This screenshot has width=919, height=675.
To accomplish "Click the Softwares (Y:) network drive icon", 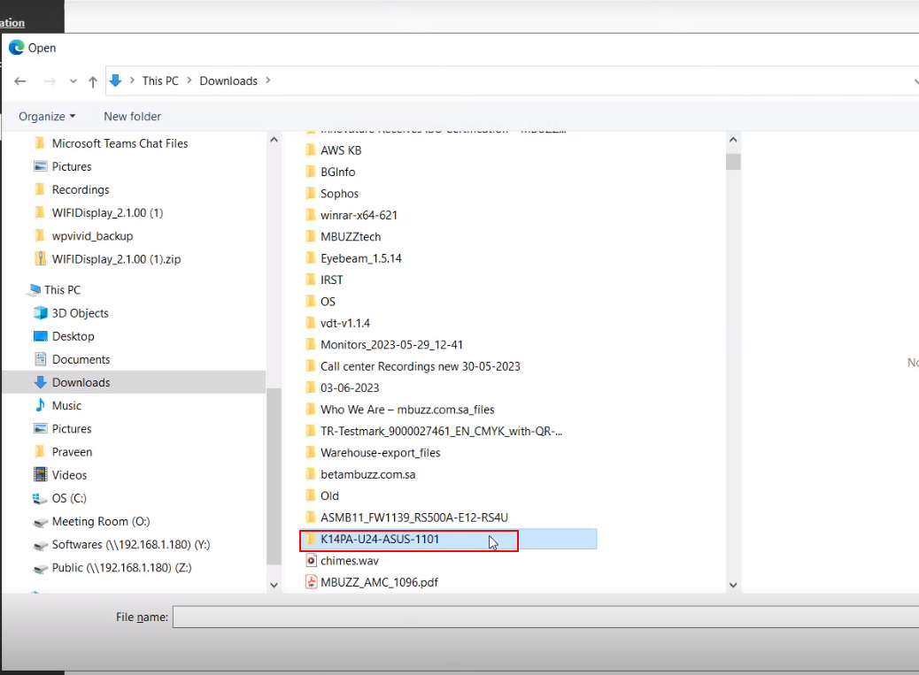I will click(x=41, y=545).
